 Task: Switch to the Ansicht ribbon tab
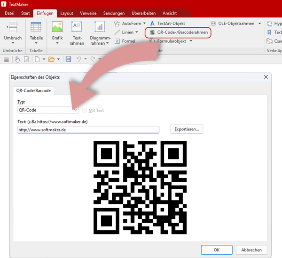click(x=170, y=13)
